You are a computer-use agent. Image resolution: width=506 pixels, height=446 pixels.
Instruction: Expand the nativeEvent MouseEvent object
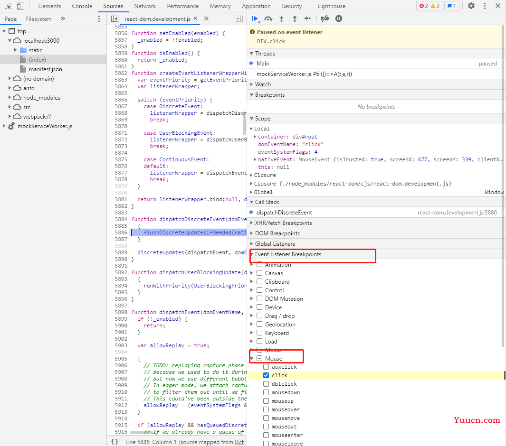point(255,159)
